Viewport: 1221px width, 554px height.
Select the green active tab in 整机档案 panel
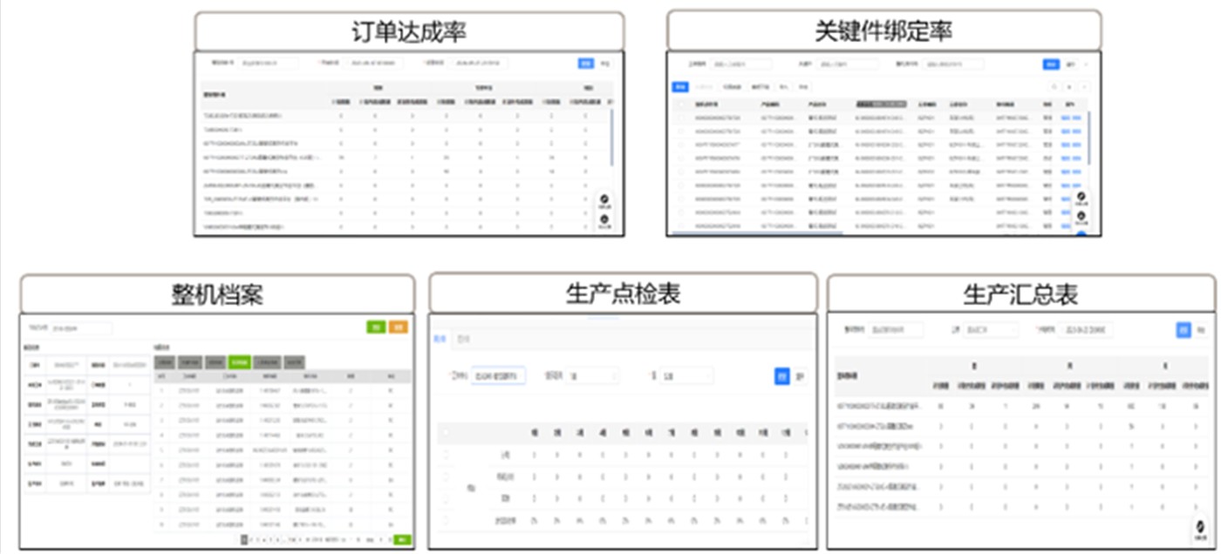pos(239,362)
